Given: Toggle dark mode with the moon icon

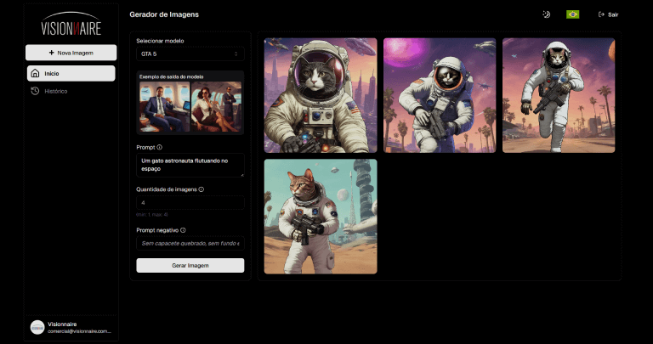Looking at the screenshot, I should pos(547,14).
